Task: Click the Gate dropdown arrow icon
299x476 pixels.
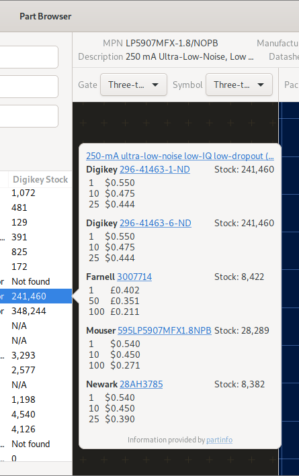Action: (155, 85)
